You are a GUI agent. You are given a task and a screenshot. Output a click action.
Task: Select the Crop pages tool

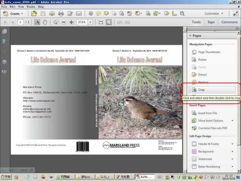212,90
